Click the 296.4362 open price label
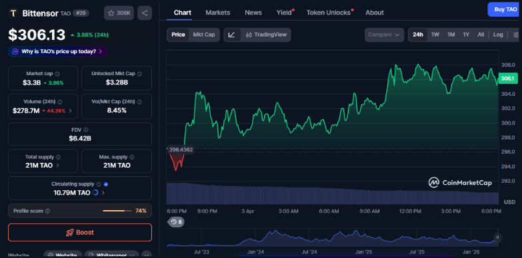The image size is (522, 258). [x=181, y=150]
